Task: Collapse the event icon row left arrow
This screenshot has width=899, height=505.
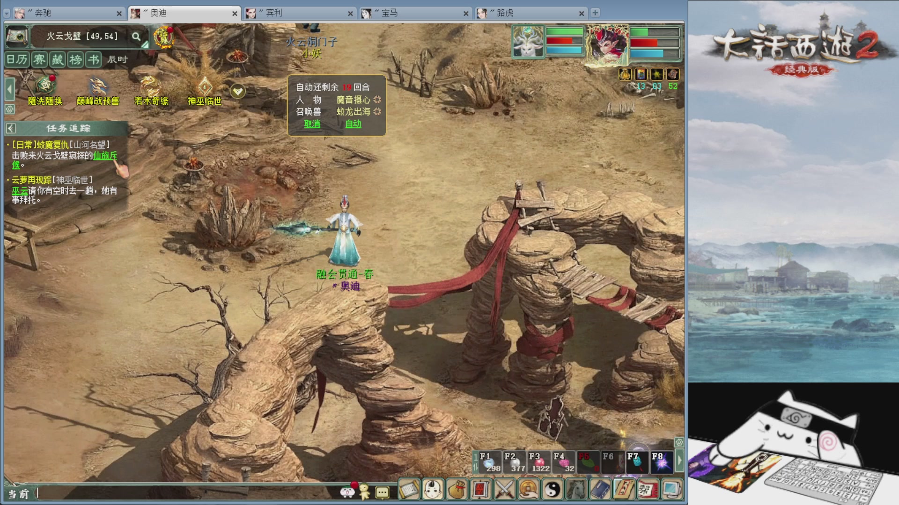Action: [x=10, y=89]
